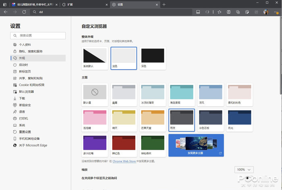Pick the 月光 dark blue theme
282x190 pixels.
tap(240, 120)
